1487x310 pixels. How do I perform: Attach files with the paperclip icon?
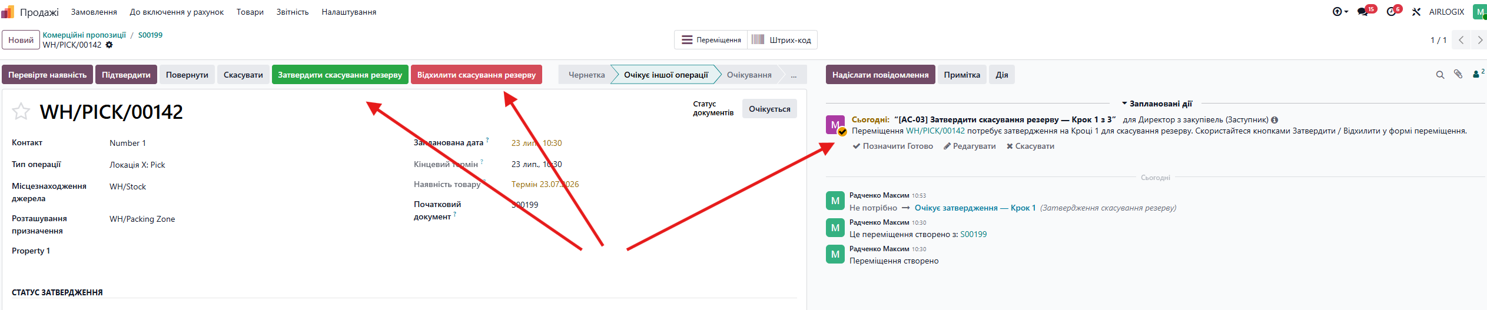[x=1458, y=74]
